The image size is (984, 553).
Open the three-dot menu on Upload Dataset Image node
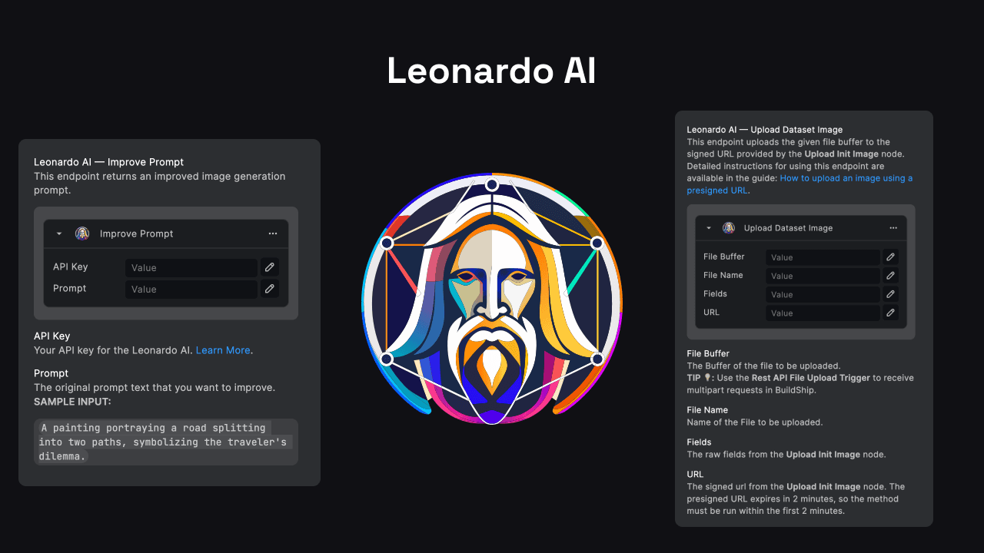click(x=893, y=228)
